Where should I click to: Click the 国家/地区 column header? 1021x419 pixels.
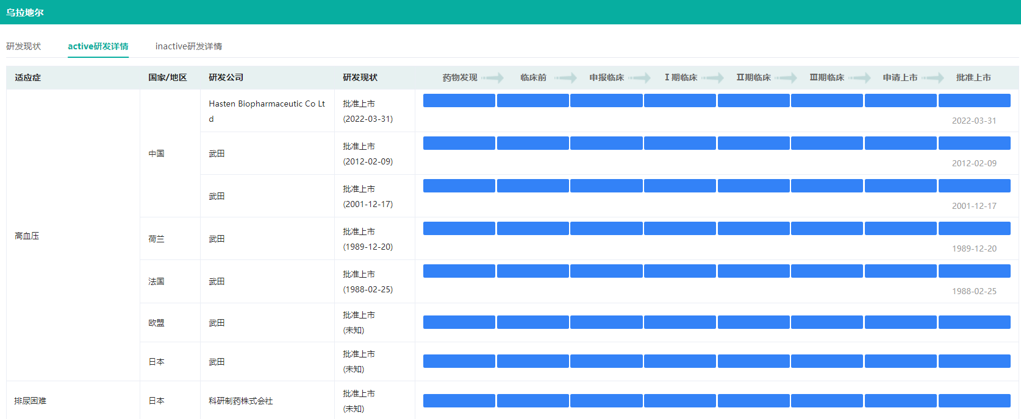click(x=167, y=77)
